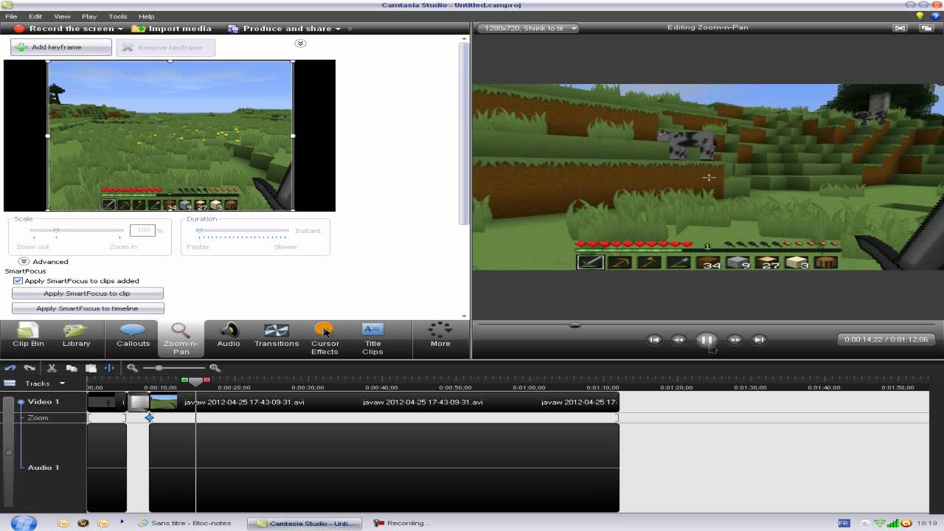Image resolution: width=944 pixels, height=531 pixels.
Task: Click the Copy icon in timeline toolbar
Action: pyautogui.click(x=72, y=367)
